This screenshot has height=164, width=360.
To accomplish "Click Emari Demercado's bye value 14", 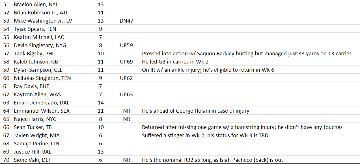I will point(100,102).
